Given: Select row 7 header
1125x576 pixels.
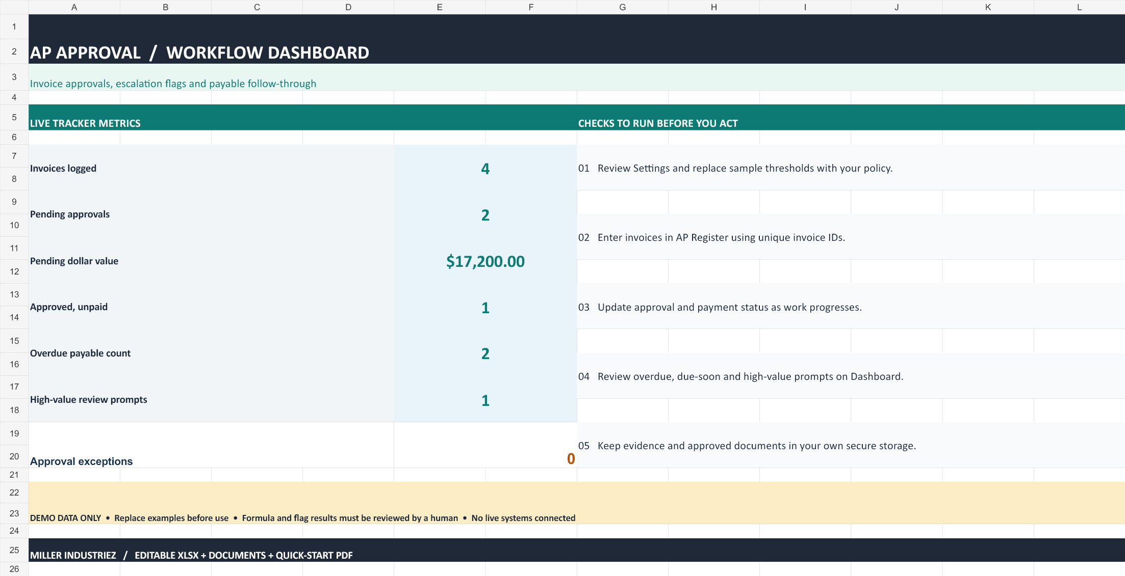Looking at the screenshot, I should pos(14,156).
